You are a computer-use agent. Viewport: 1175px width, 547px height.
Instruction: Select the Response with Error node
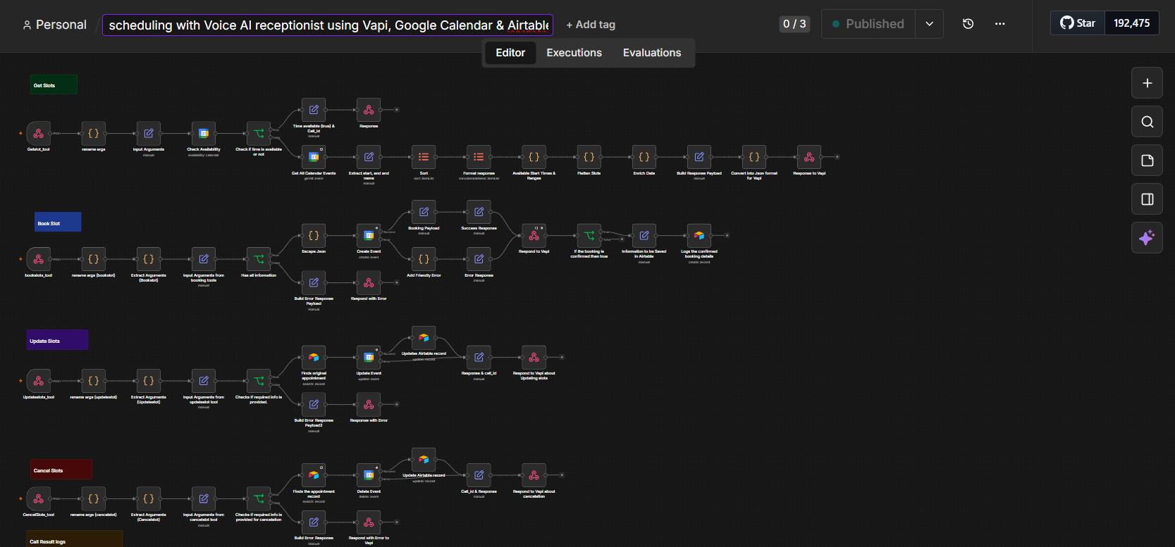[x=369, y=404]
